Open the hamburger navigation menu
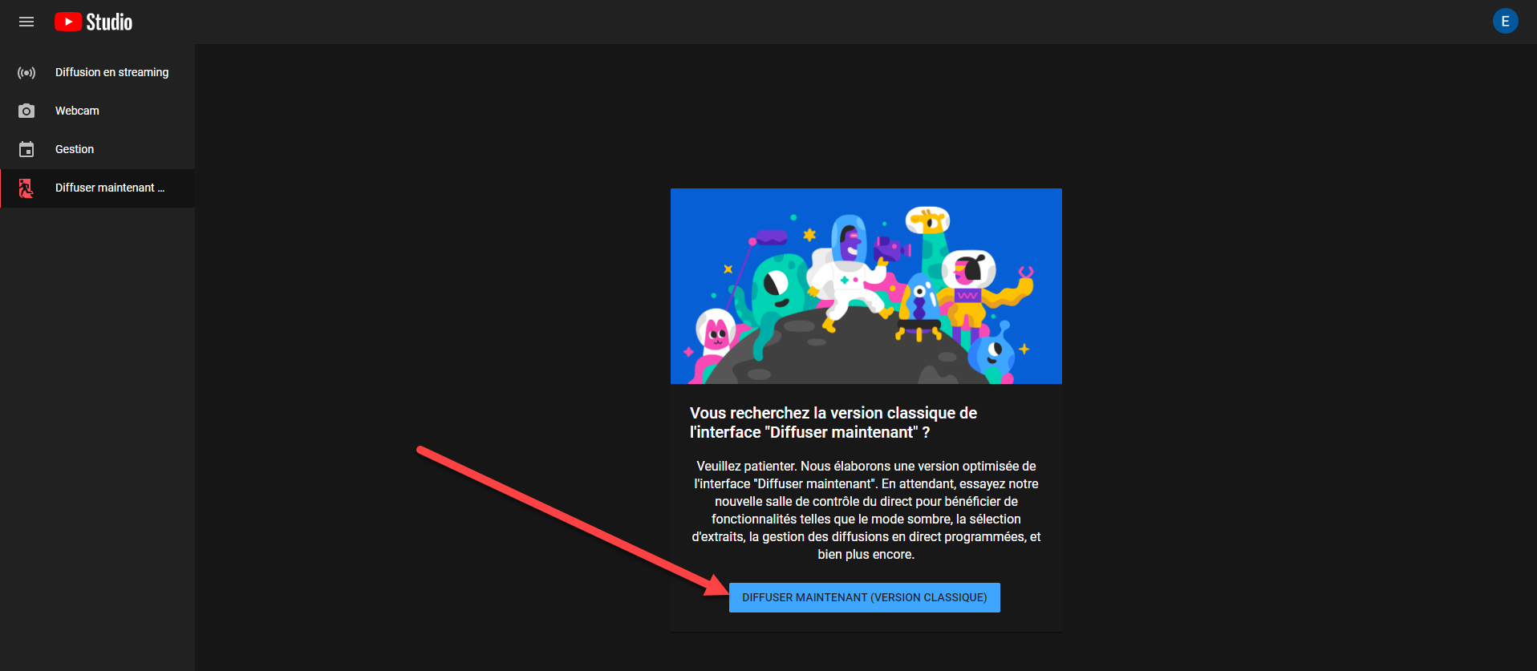 coord(26,22)
